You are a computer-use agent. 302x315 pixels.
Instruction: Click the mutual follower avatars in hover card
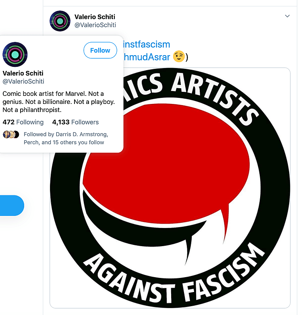[x=11, y=135]
